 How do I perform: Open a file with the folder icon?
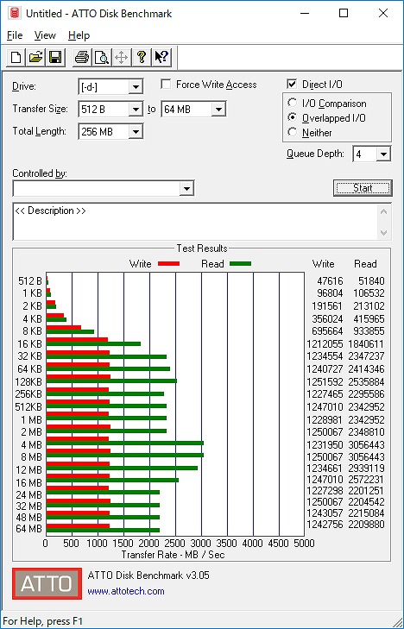tap(36, 57)
